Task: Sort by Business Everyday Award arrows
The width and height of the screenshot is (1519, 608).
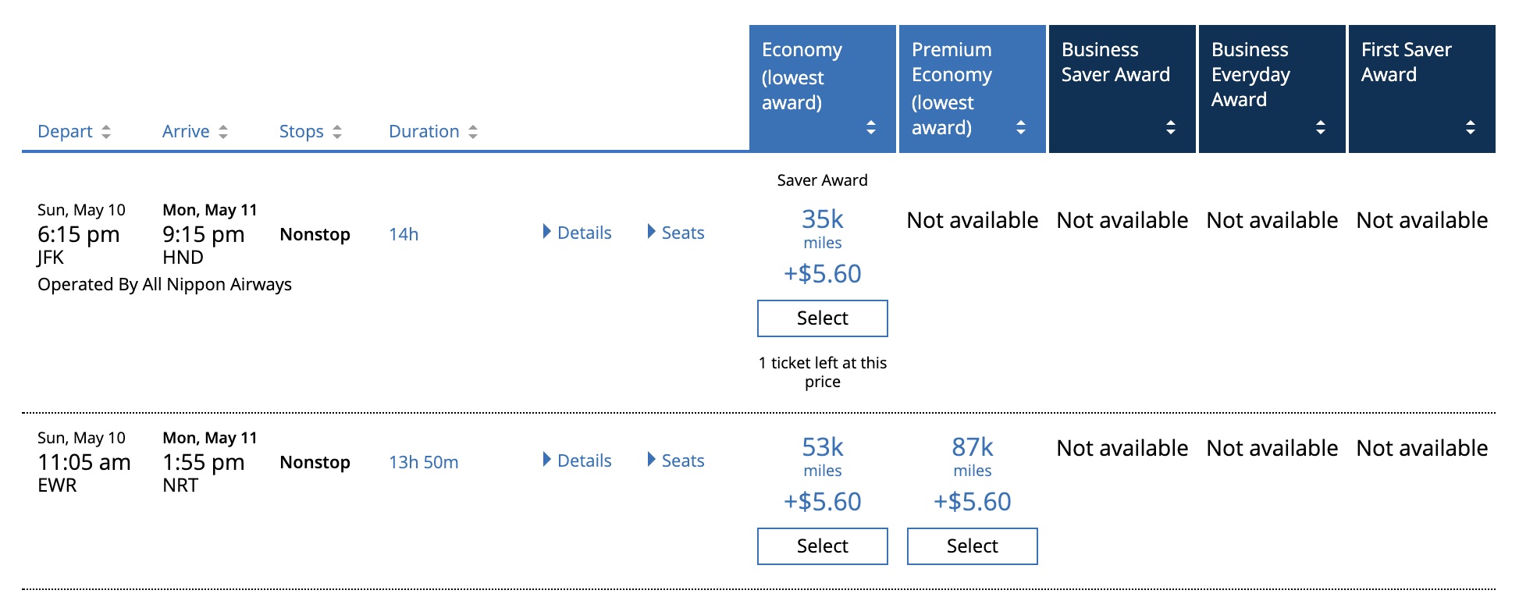Action: coord(1321,127)
